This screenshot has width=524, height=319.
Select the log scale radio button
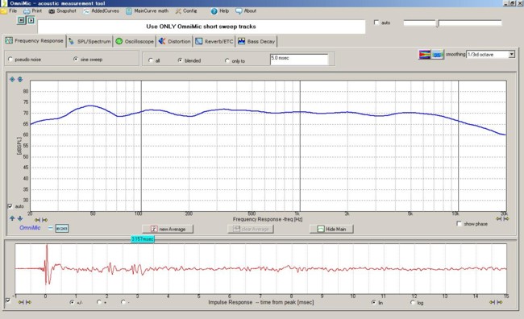point(413,302)
